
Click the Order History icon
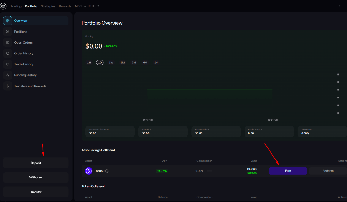pos(8,53)
